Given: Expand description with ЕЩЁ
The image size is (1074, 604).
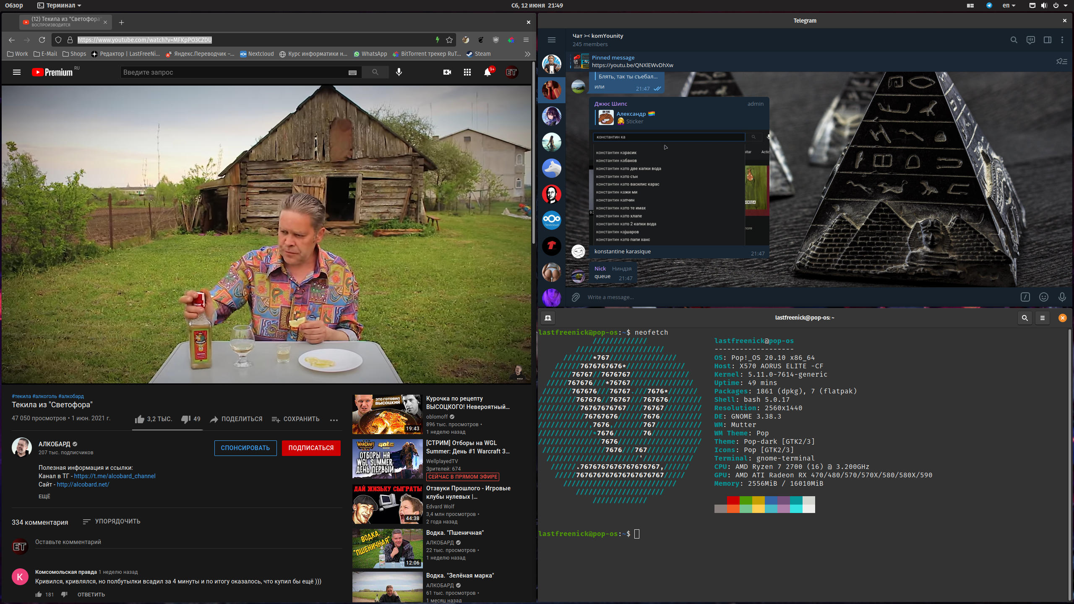Looking at the screenshot, I should 44,496.
